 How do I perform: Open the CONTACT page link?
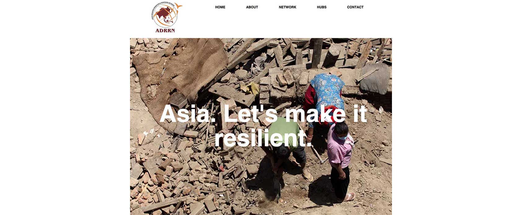click(x=355, y=7)
